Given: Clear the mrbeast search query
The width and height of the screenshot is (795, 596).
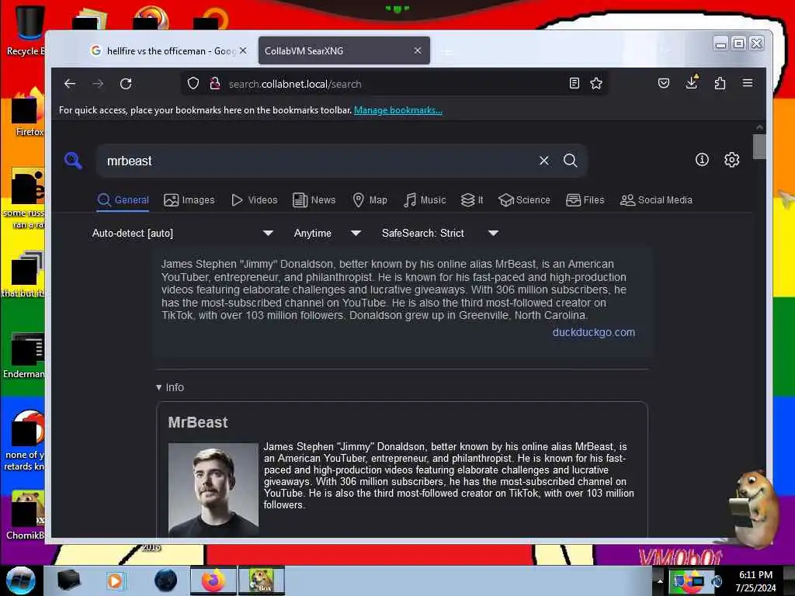Looking at the screenshot, I should (544, 161).
